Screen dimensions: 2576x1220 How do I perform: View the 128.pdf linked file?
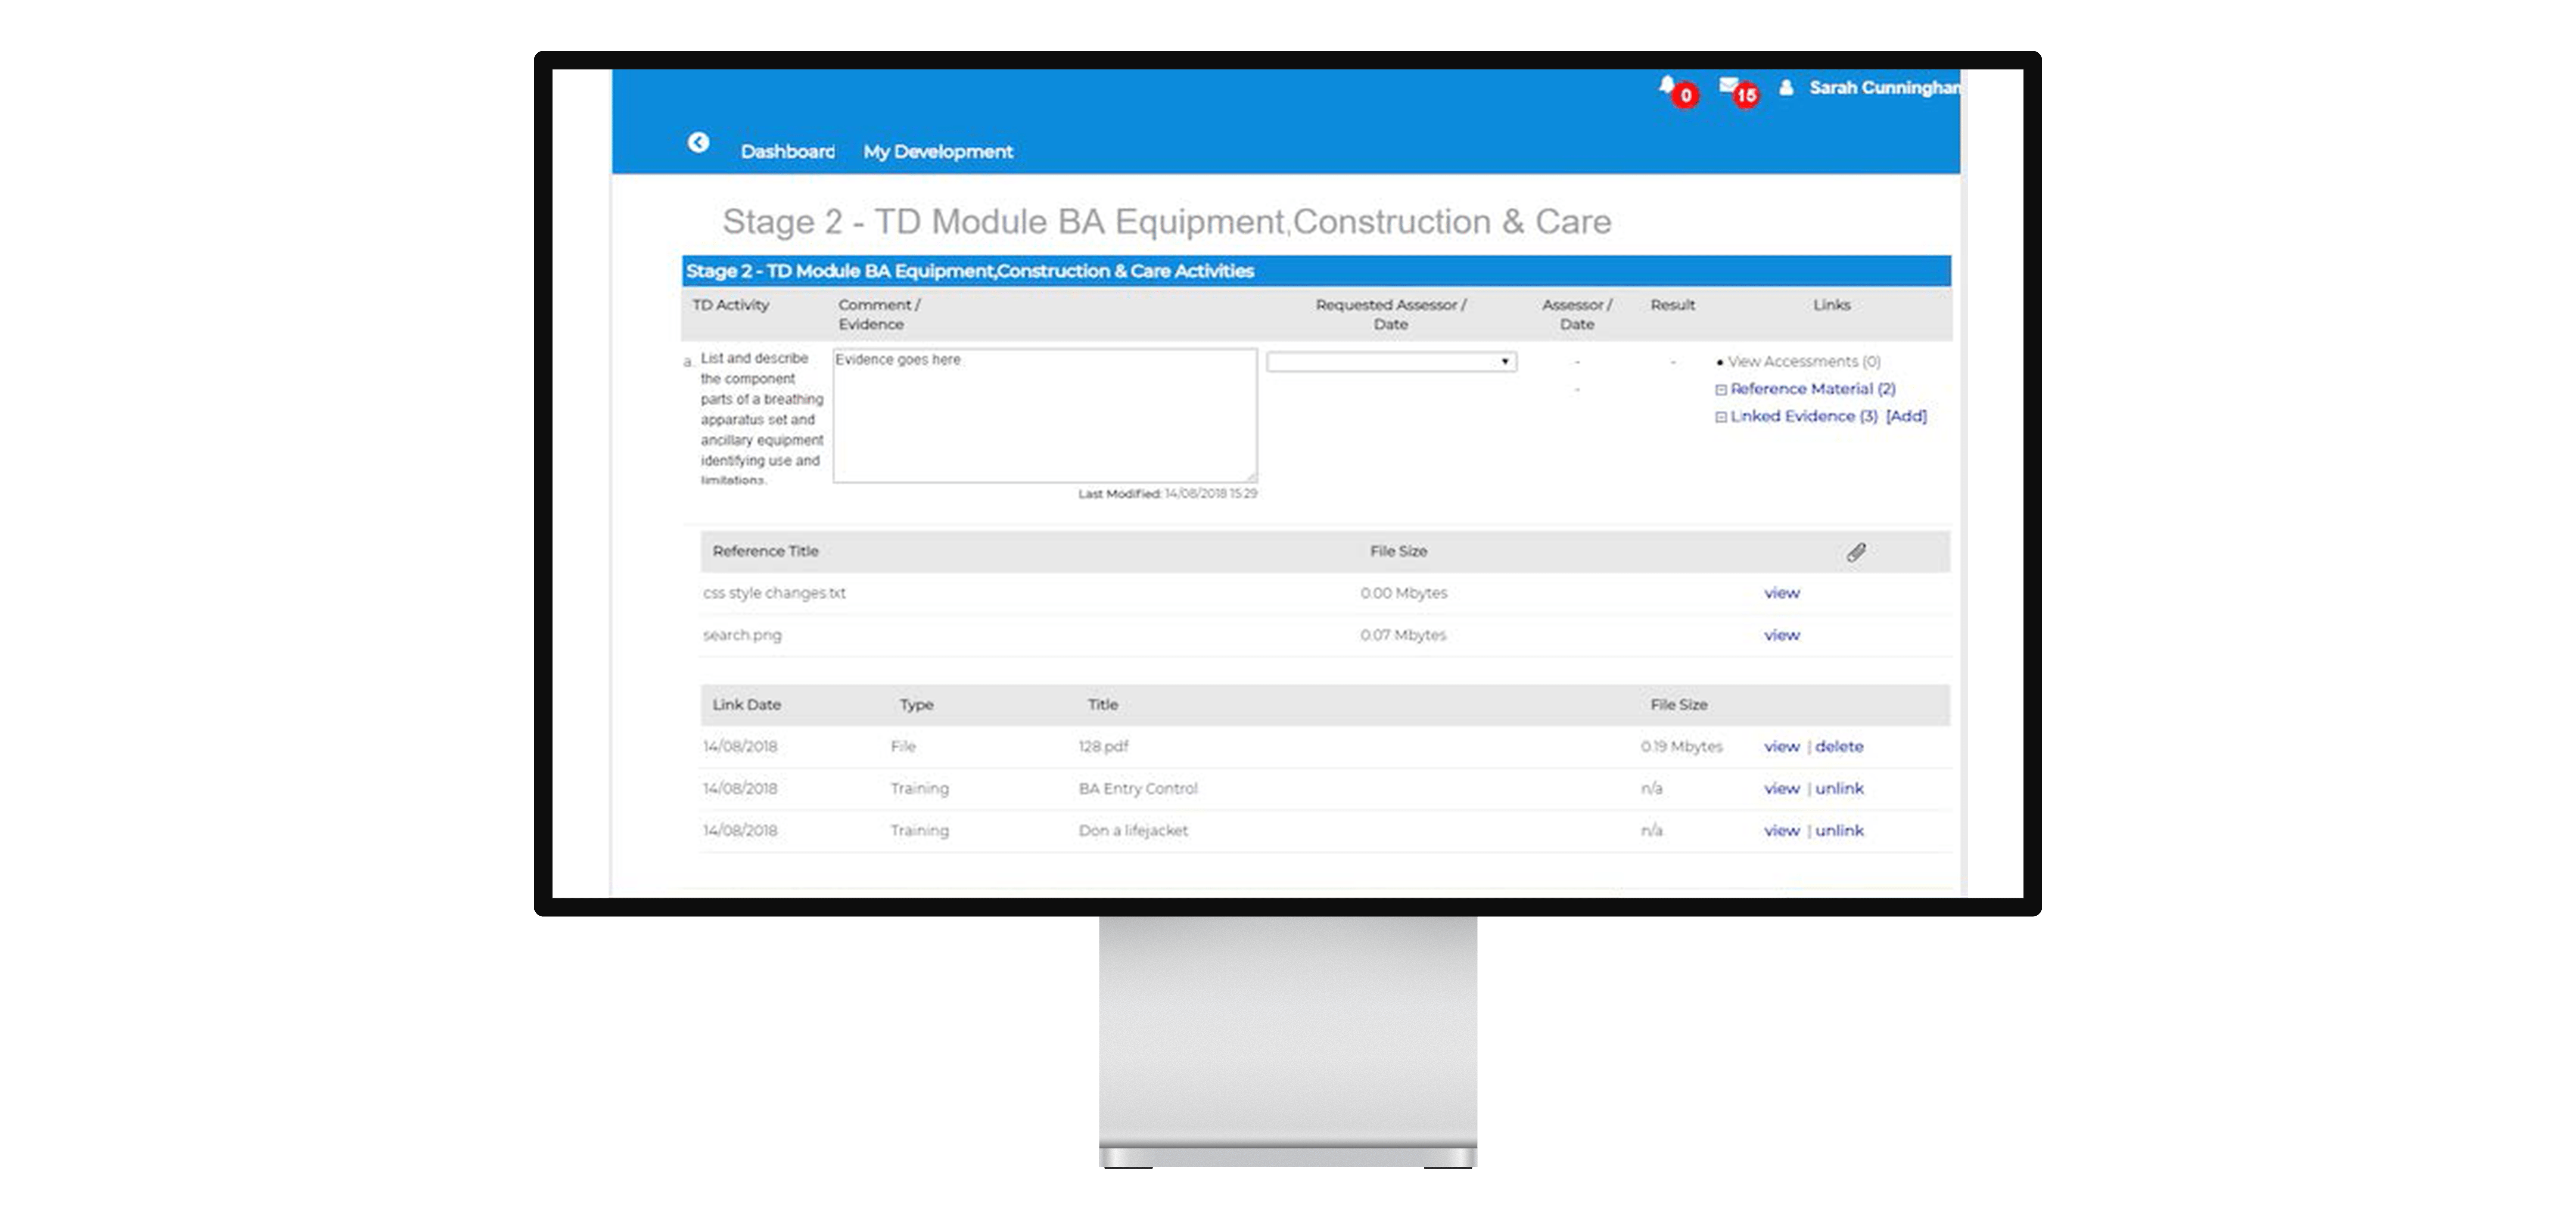pyautogui.click(x=1781, y=747)
